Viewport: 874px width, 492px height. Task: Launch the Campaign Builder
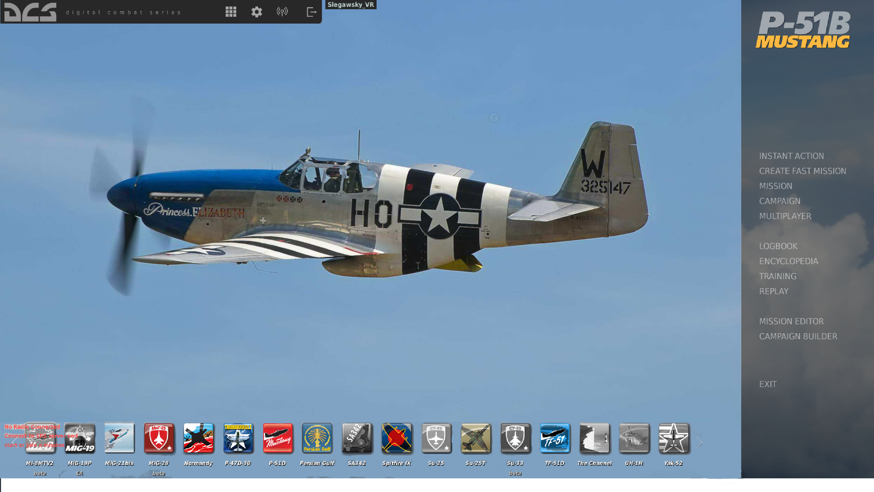[x=798, y=337]
